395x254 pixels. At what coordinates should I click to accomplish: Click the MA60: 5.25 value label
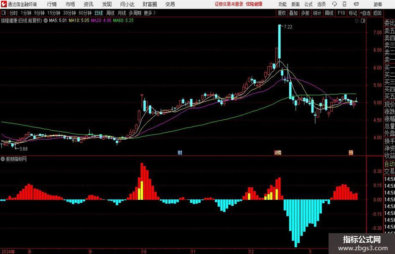[x=123, y=20]
